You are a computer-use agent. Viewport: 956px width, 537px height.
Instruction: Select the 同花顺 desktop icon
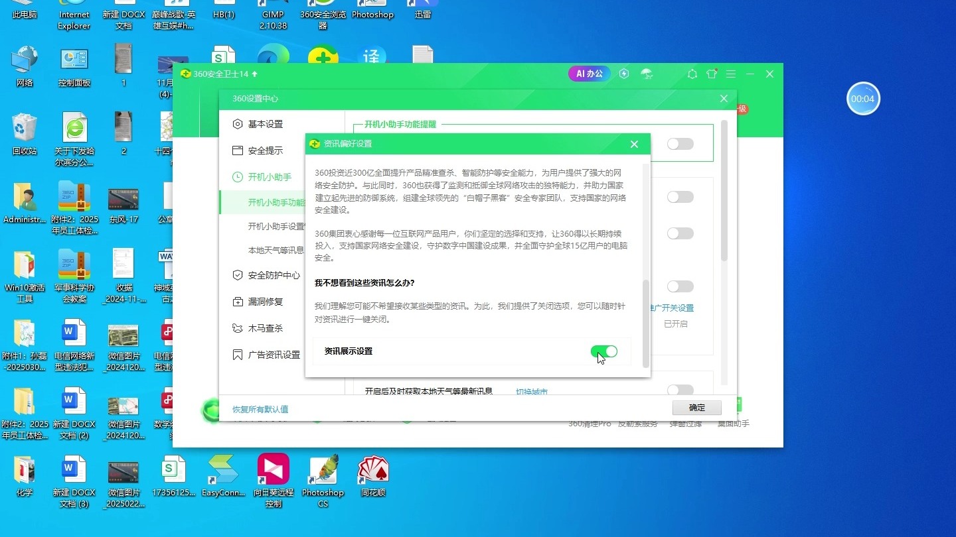pyautogui.click(x=373, y=475)
